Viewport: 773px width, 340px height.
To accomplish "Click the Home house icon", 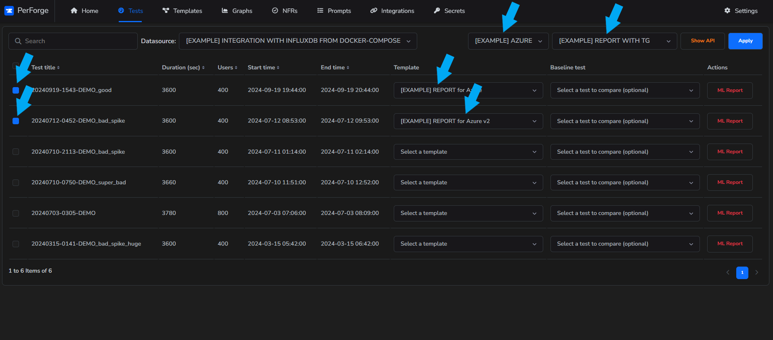I will coord(74,10).
